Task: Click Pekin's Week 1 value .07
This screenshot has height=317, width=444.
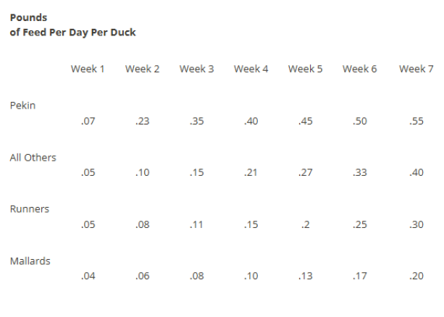Action: 88,122
